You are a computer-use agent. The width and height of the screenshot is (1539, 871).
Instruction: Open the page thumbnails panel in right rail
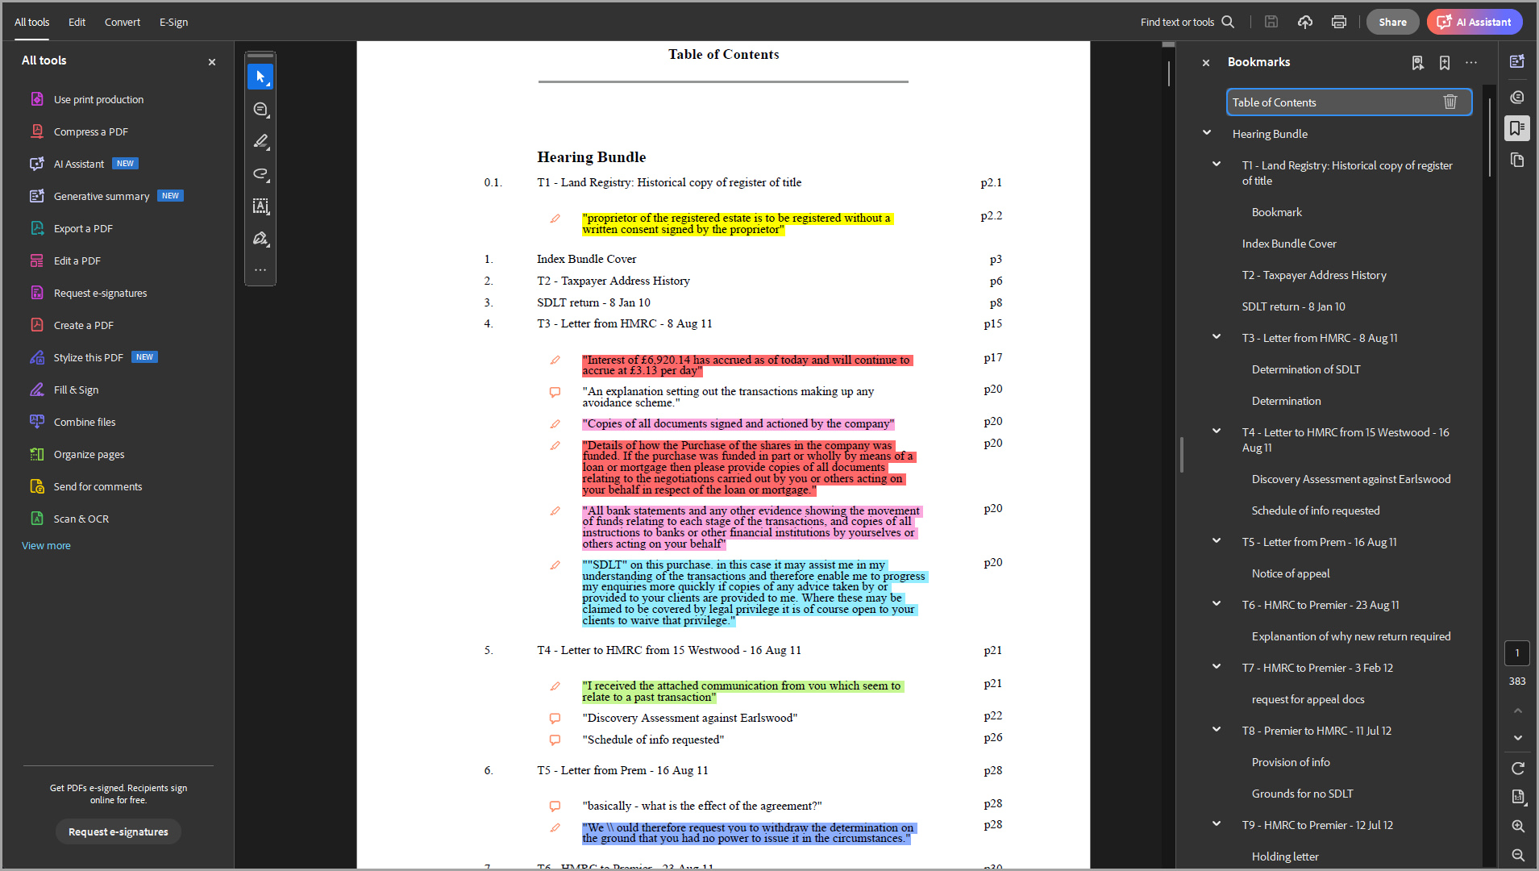click(x=1517, y=160)
